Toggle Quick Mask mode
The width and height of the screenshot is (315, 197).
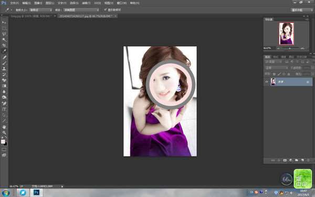click(4, 150)
